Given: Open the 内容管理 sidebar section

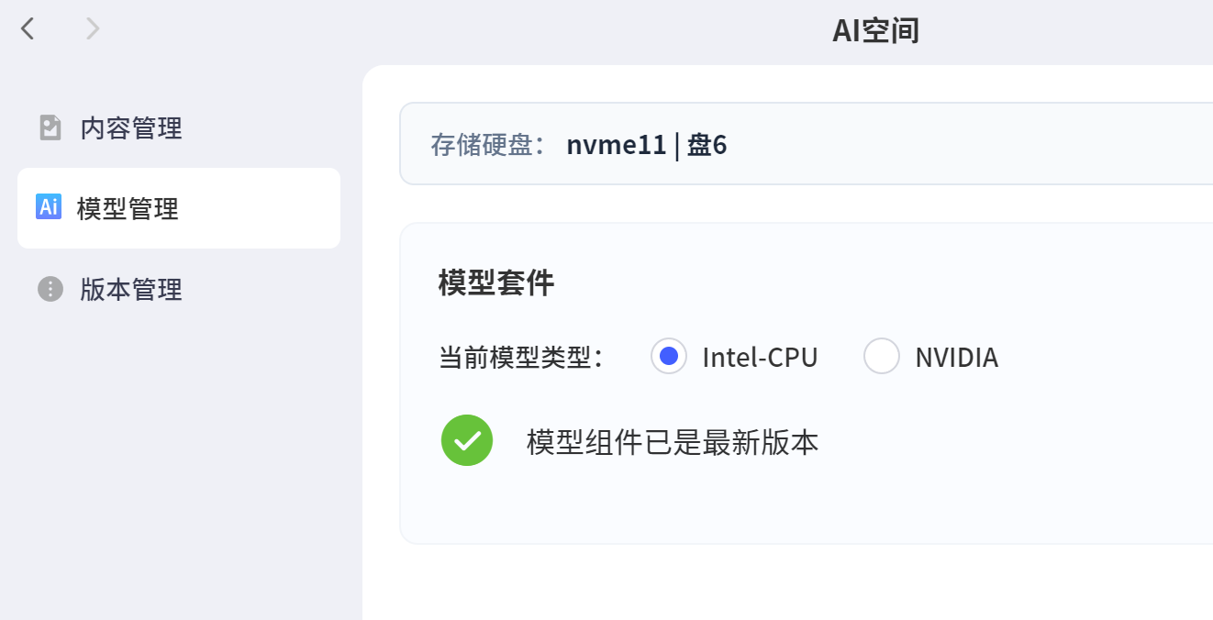Looking at the screenshot, I should click(x=131, y=128).
